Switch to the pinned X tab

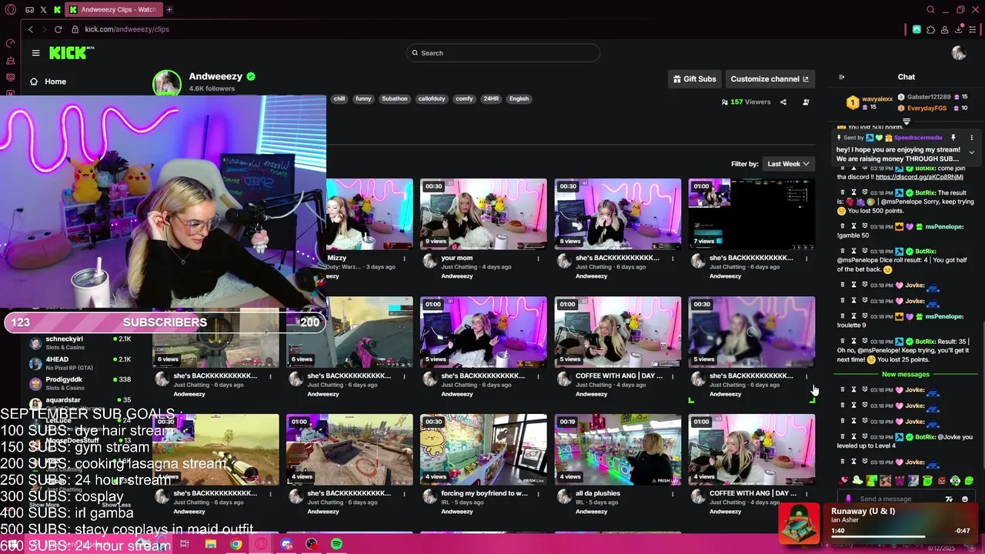point(43,9)
